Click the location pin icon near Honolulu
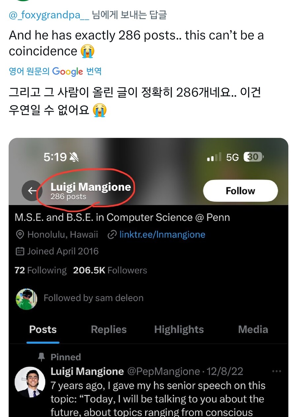297x417 pixels. (x=20, y=235)
